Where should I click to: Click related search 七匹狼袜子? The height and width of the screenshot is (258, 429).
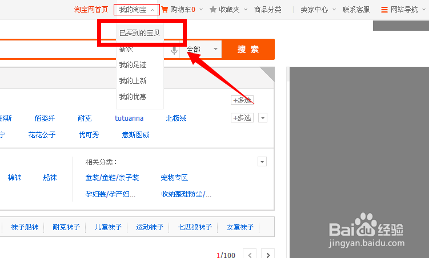(195, 227)
